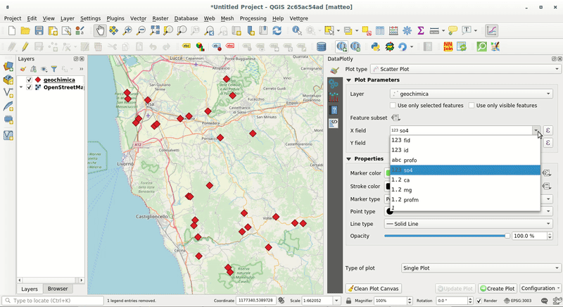Switch to the Browser tab
Screen dimensions: 563x307
point(58,289)
